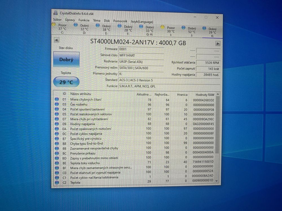Click status icon for attribute B7
The height and width of the screenshot is (211, 282).
(57, 138)
